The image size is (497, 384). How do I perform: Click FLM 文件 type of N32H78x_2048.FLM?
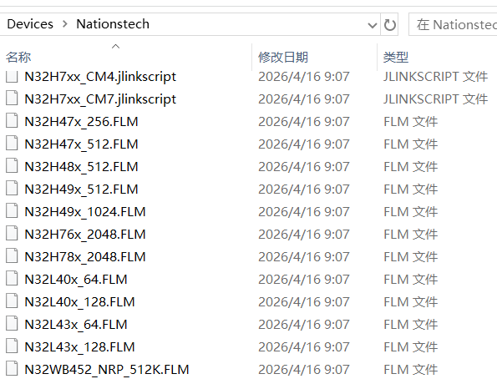tap(411, 256)
